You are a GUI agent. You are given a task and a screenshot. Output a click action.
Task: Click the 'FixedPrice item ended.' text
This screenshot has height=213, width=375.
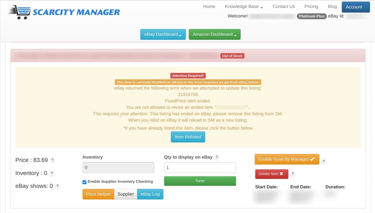[x=188, y=101]
